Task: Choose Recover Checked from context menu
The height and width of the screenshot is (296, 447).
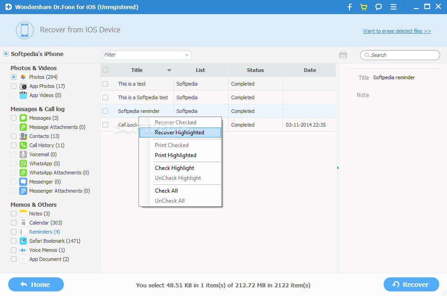Action: [x=180, y=122]
